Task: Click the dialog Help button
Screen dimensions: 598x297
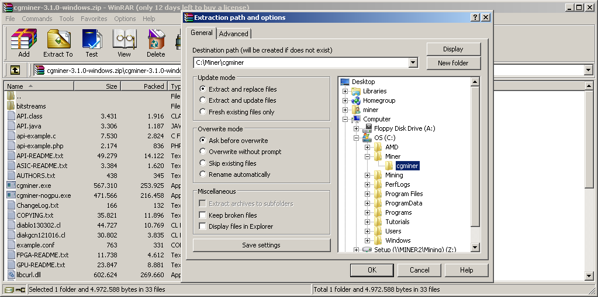Action: [466, 270]
